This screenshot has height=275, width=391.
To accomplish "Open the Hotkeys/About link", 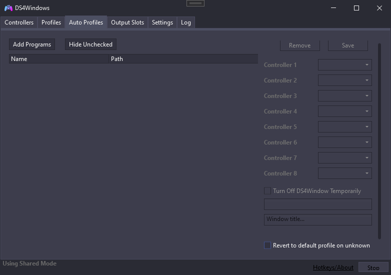I will pos(333,267).
